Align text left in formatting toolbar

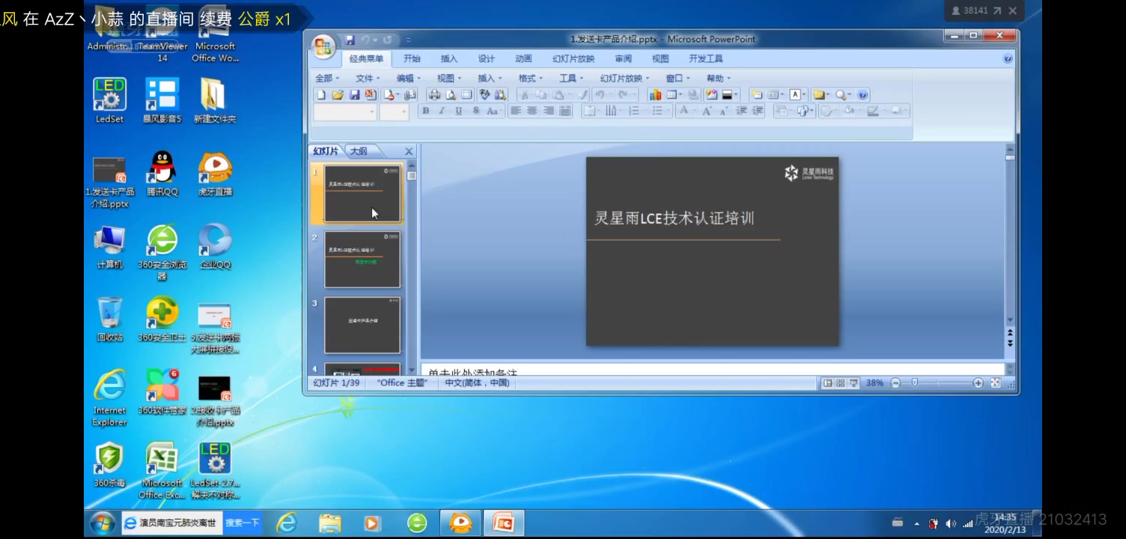(x=516, y=111)
